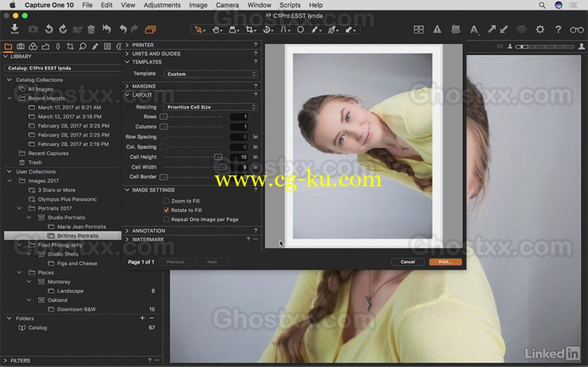Expand the ANNOTATION section
The width and height of the screenshot is (588, 367).
pos(127,230)
